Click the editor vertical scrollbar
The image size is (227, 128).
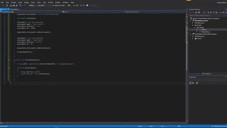[187, 68]
